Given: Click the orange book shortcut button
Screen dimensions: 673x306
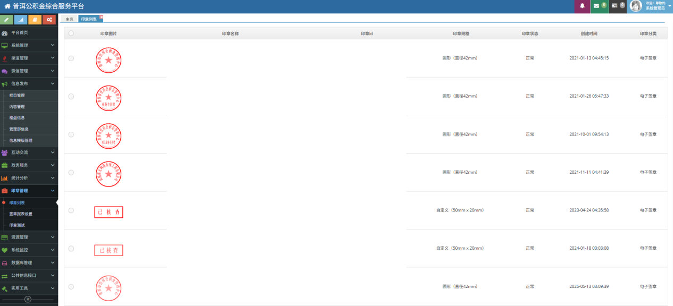Looking at the screenshot, I should pos(35,20).
